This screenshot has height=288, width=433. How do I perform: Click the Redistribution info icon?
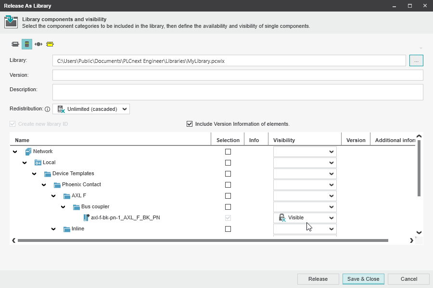(x=47, y=109)
